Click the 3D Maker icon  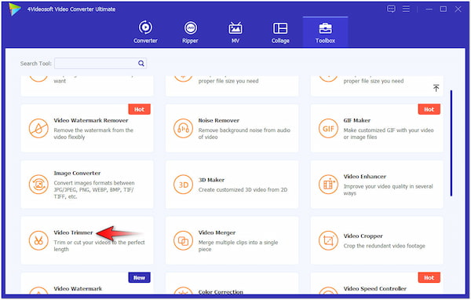pyautogui.click(x=183, y=185)
